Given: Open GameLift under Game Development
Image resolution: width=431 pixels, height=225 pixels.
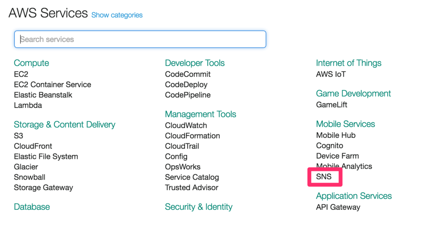Looking at the screenshot, I should click(x=332, y=105).
